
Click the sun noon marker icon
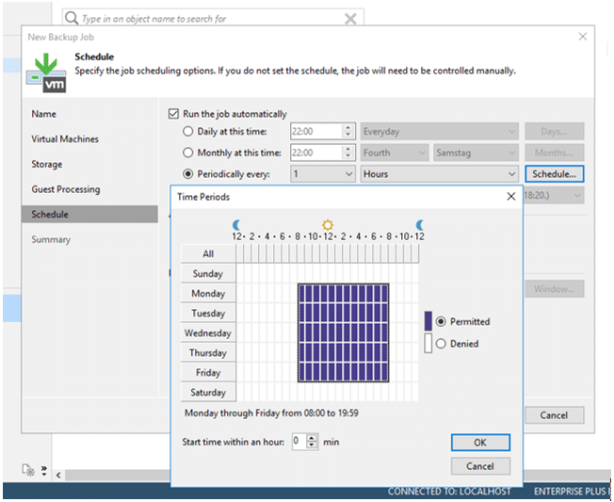[328, 225]
